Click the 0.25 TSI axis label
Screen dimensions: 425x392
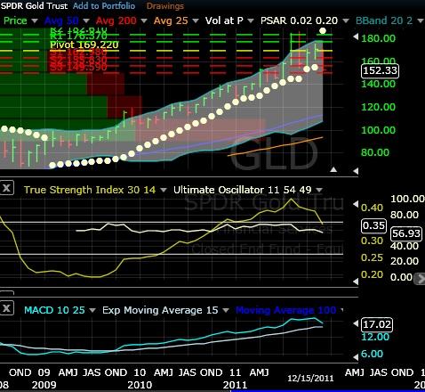click(372, 257)
